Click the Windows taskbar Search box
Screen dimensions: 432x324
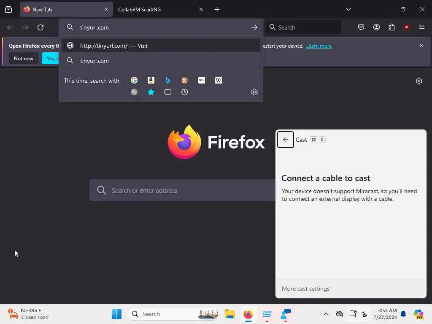point(173,314)
